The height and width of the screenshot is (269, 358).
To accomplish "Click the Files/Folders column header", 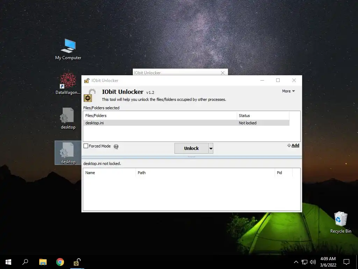I will coord(160,116).
